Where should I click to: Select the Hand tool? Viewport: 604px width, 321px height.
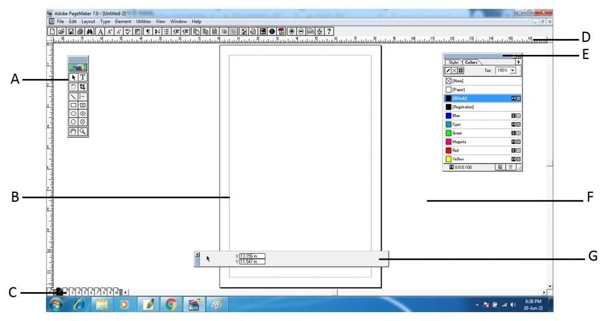73,132
